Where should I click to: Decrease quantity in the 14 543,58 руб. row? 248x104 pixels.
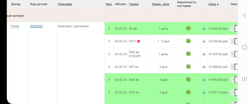(x=233, y=80)
